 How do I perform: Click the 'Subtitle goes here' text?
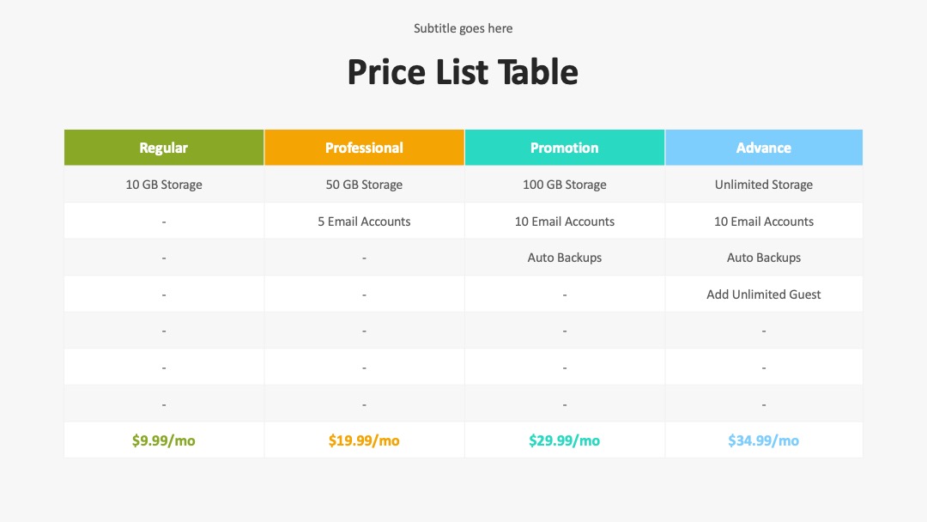point(463,28)
